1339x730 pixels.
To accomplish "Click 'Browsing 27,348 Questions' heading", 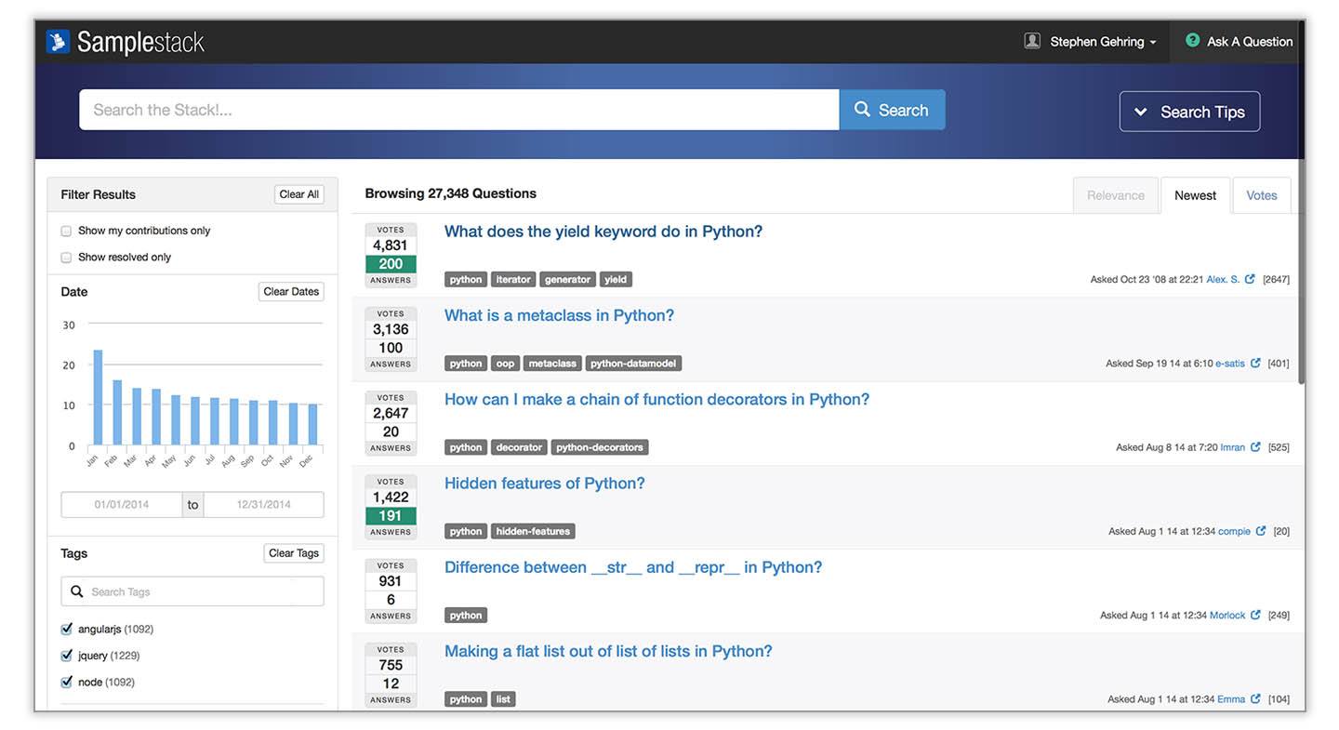I will click(450, 193).
